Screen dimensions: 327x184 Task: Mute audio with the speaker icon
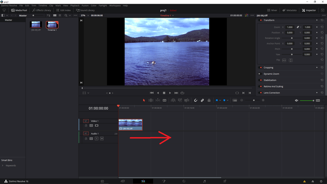click(x=296, y=100)
